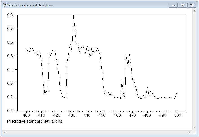Click the x-axis label 450

(102, 115)
